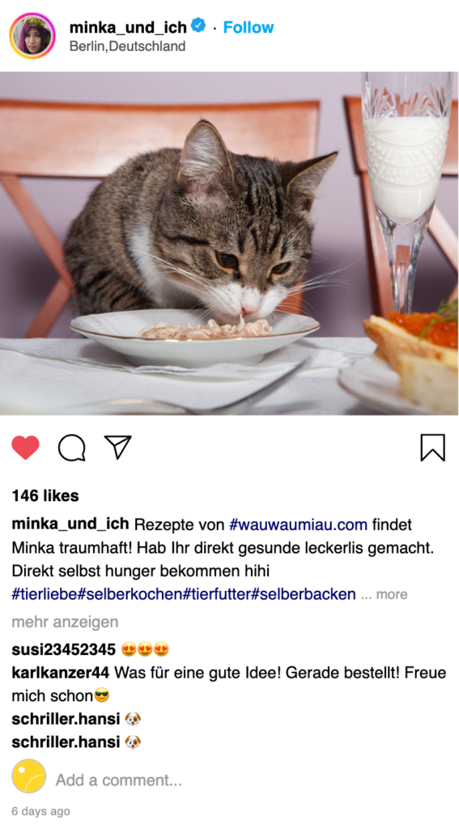Screen dimensions: 459x829
Task: Expand caption with '... more'
Action: [384, 594]
